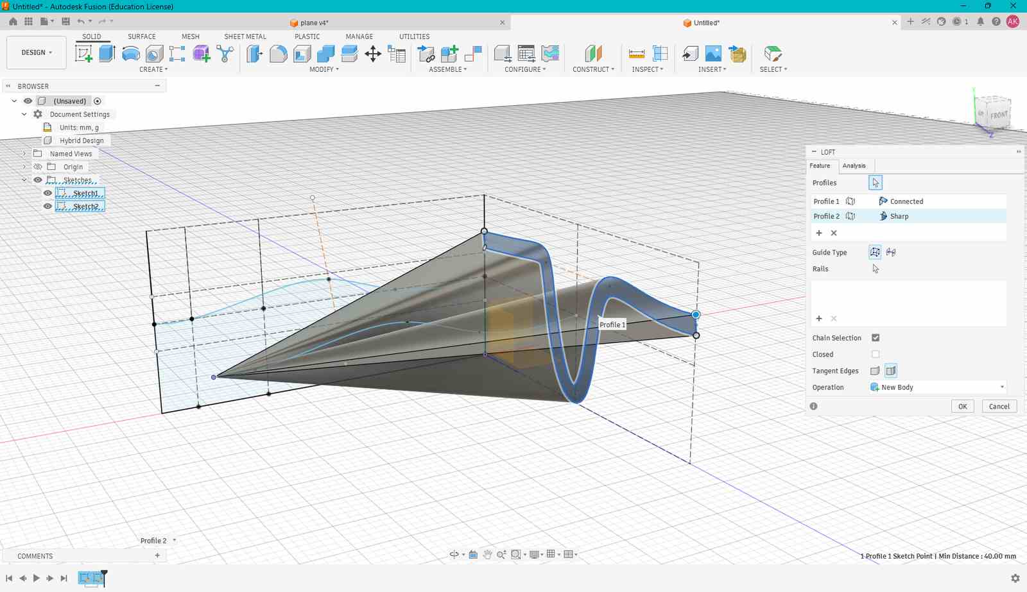Screen dimensions: 1027x592
Task: Click the Orbit navigation icon
Action: (x=454, y=554)
